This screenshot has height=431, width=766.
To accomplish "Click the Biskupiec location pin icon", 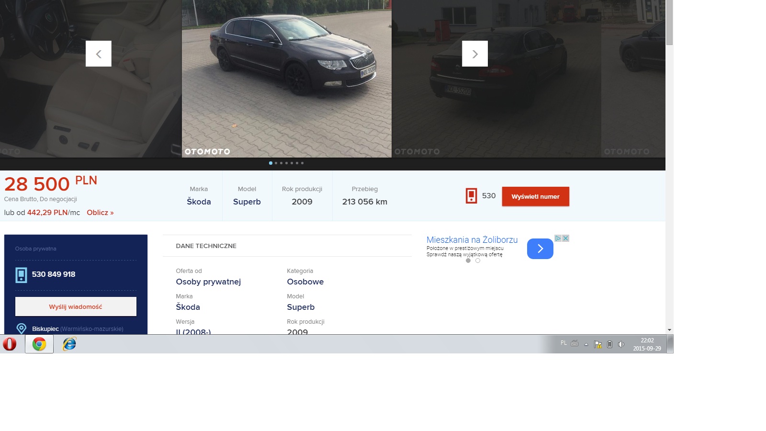I will [21, 329].
